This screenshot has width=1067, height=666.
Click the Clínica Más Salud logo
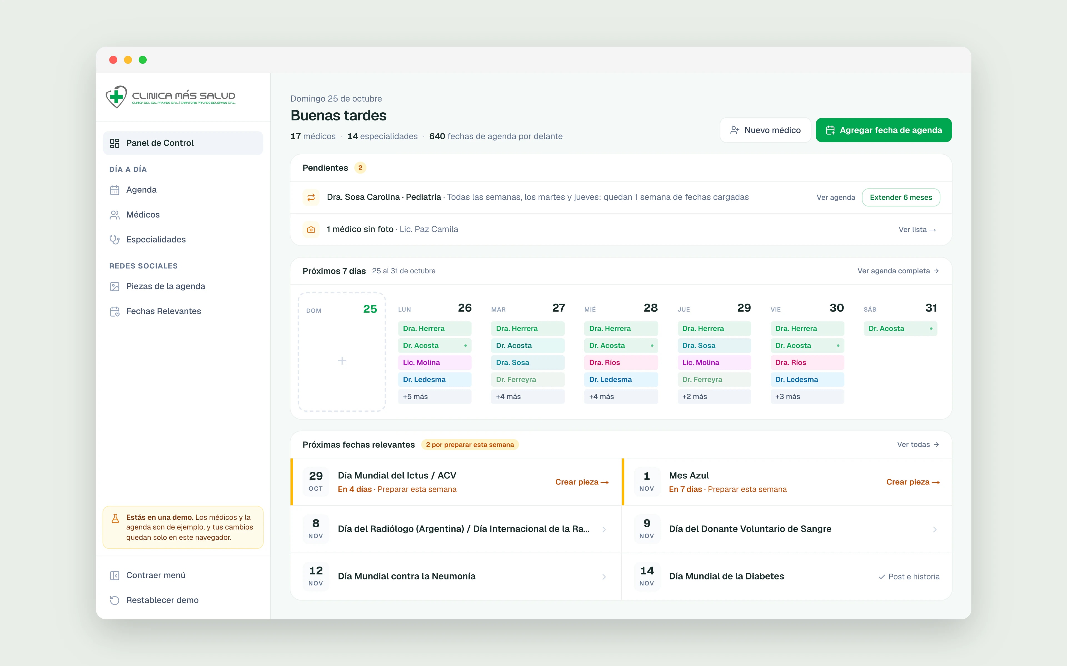(x=170, y=97)
